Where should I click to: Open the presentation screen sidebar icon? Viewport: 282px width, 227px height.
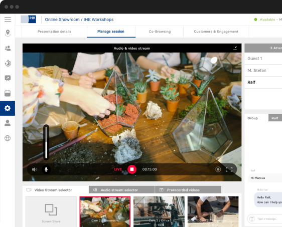pyautogui.click(x=8, y=78)
